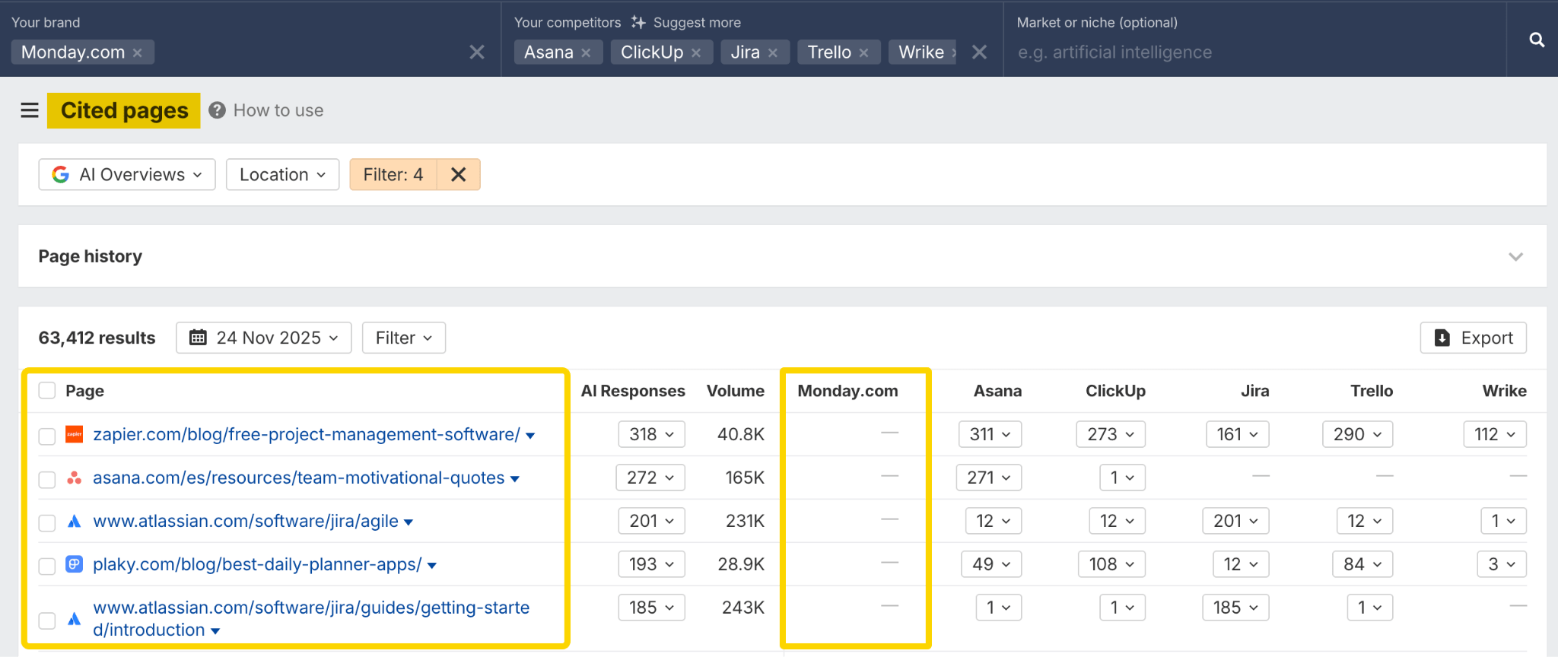
Task: Click the Suggest more sparkle icon
Action: 638,22
